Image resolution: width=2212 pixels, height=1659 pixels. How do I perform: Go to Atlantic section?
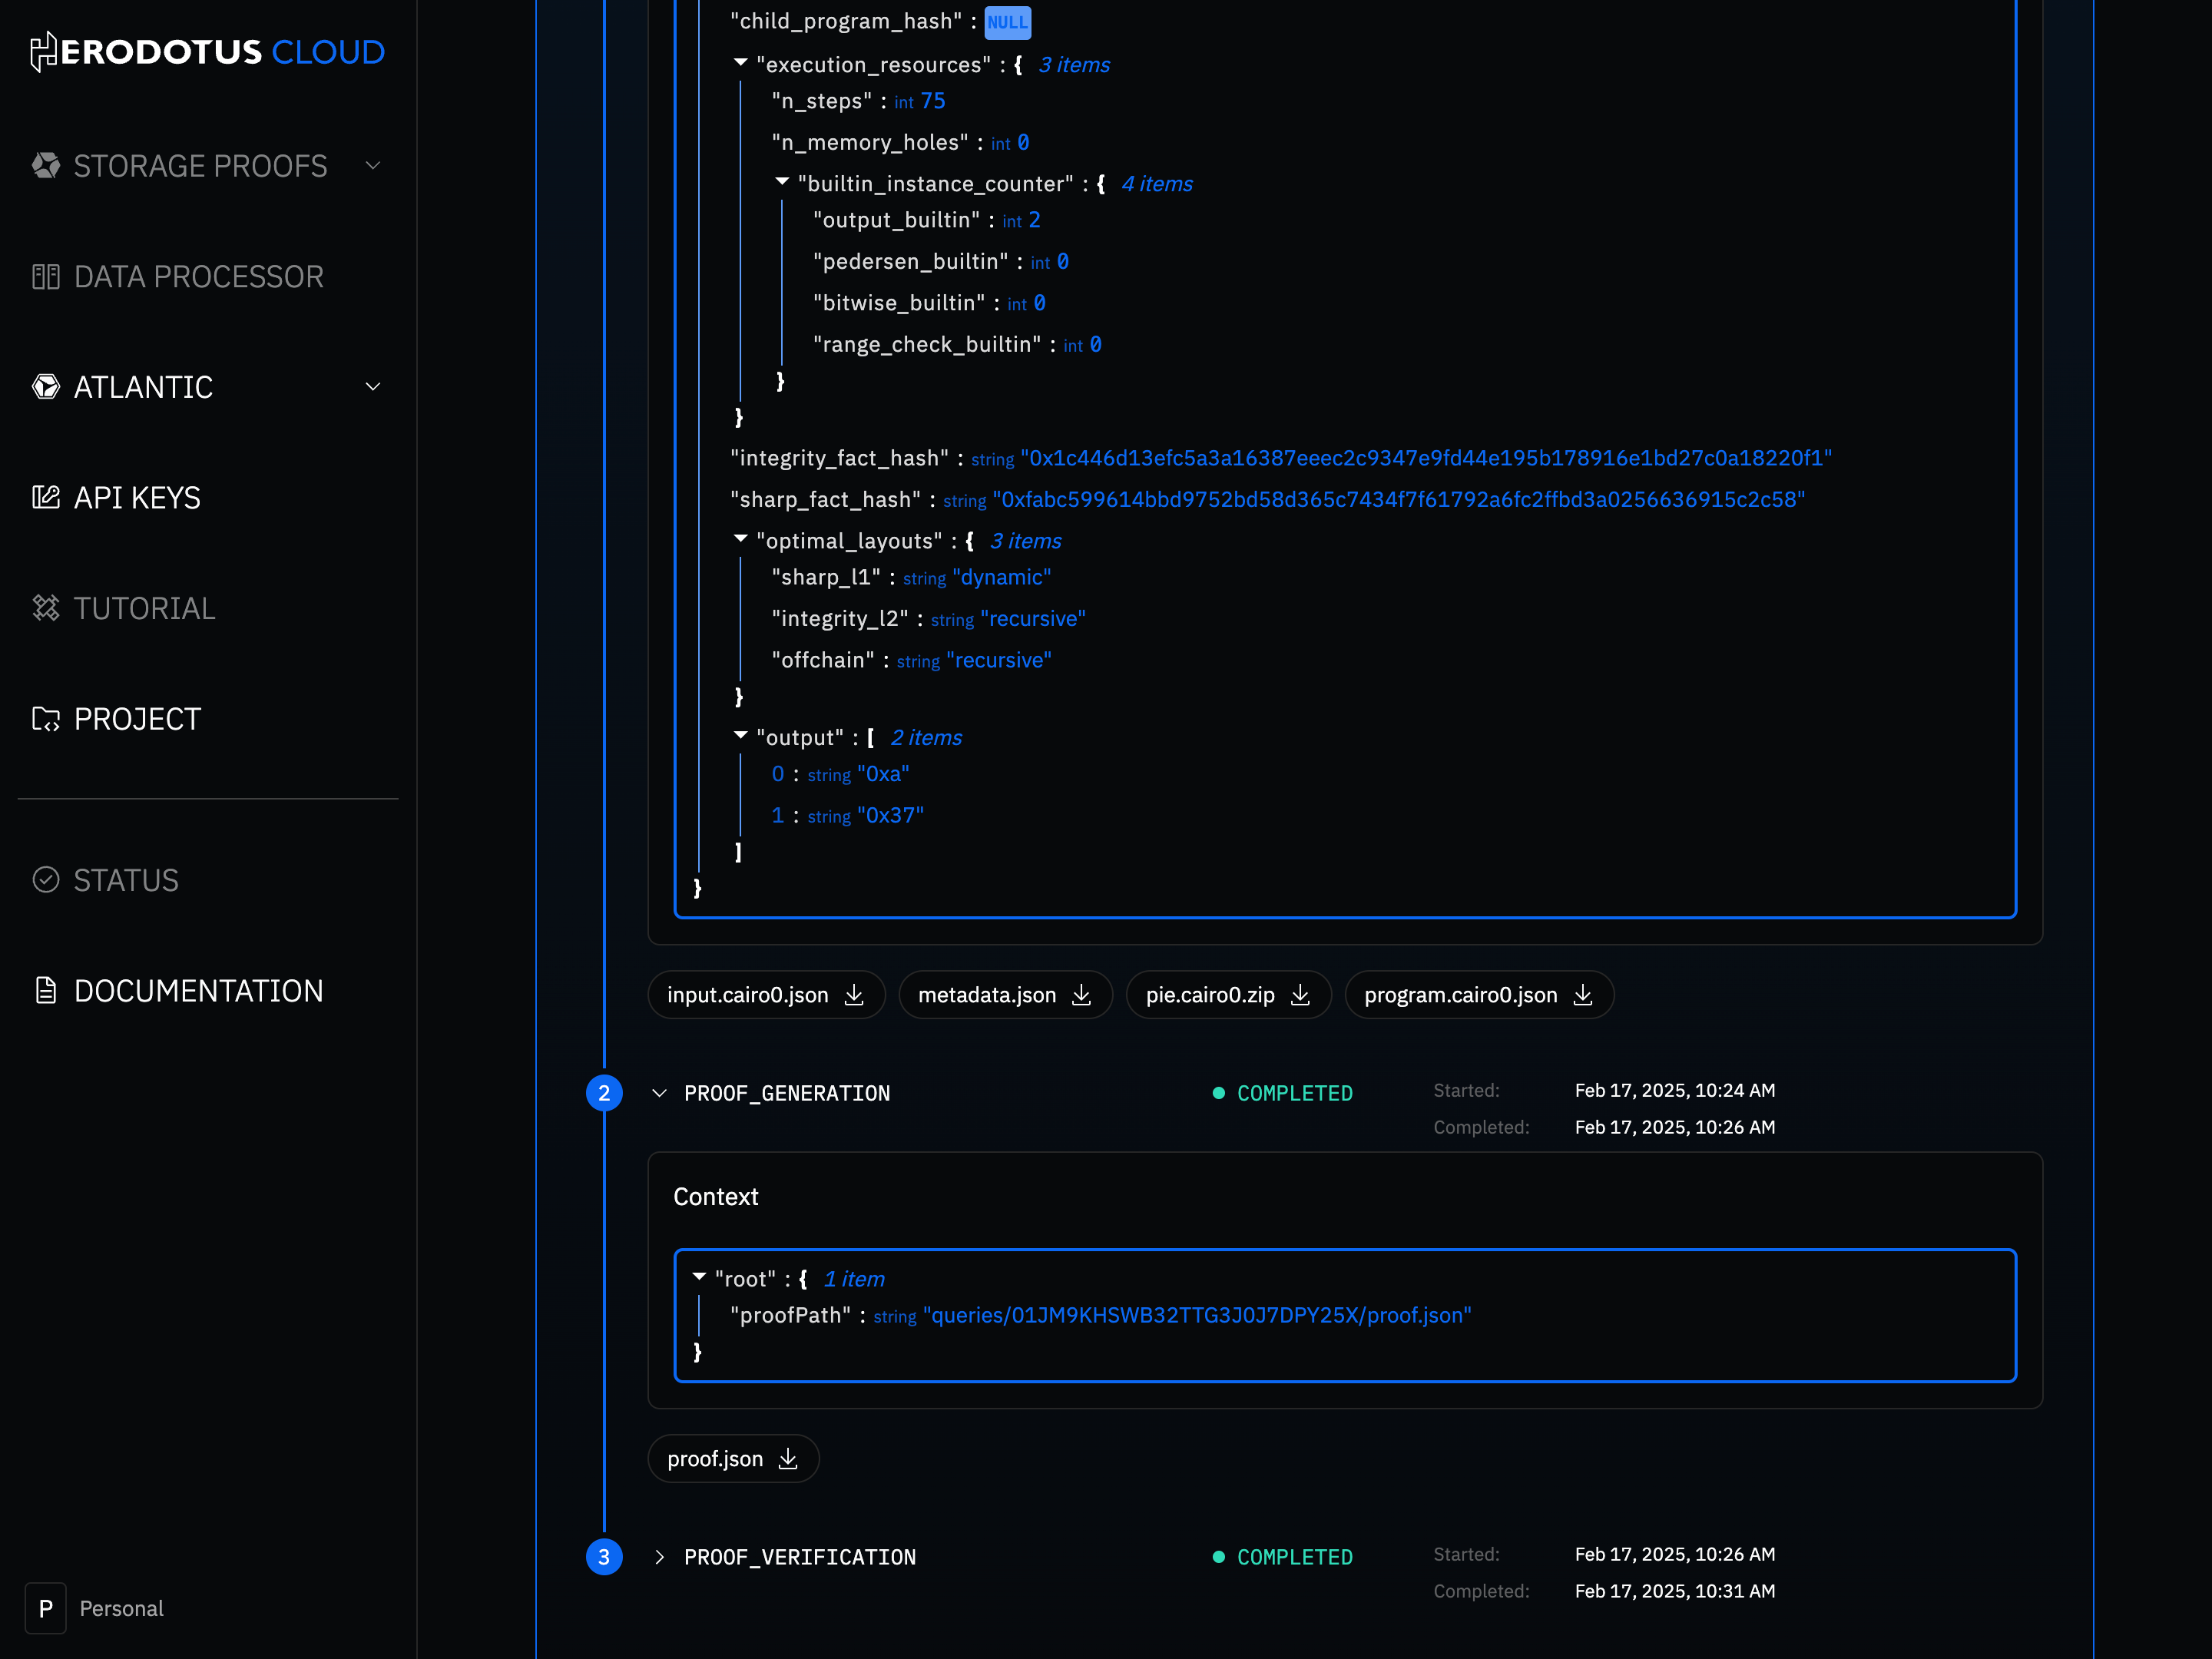pos(144,387)
